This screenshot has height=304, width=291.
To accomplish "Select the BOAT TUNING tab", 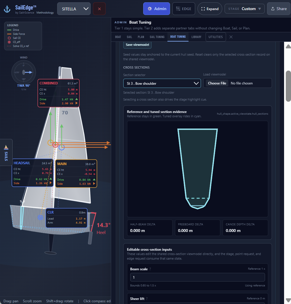I will coord(178,37).
